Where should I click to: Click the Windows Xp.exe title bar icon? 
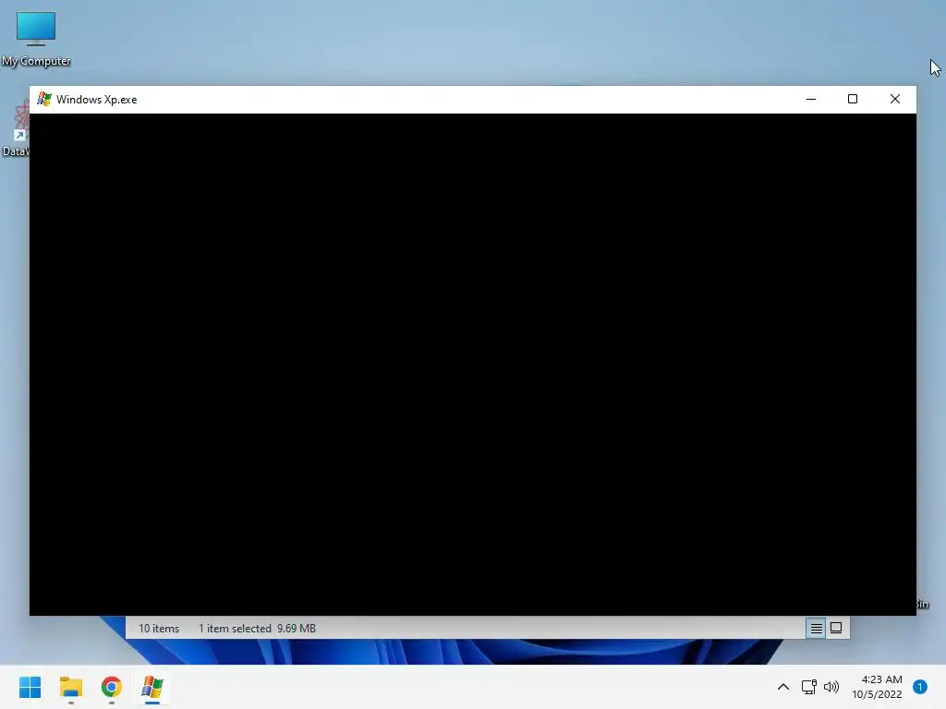click(x=44, y=99)
